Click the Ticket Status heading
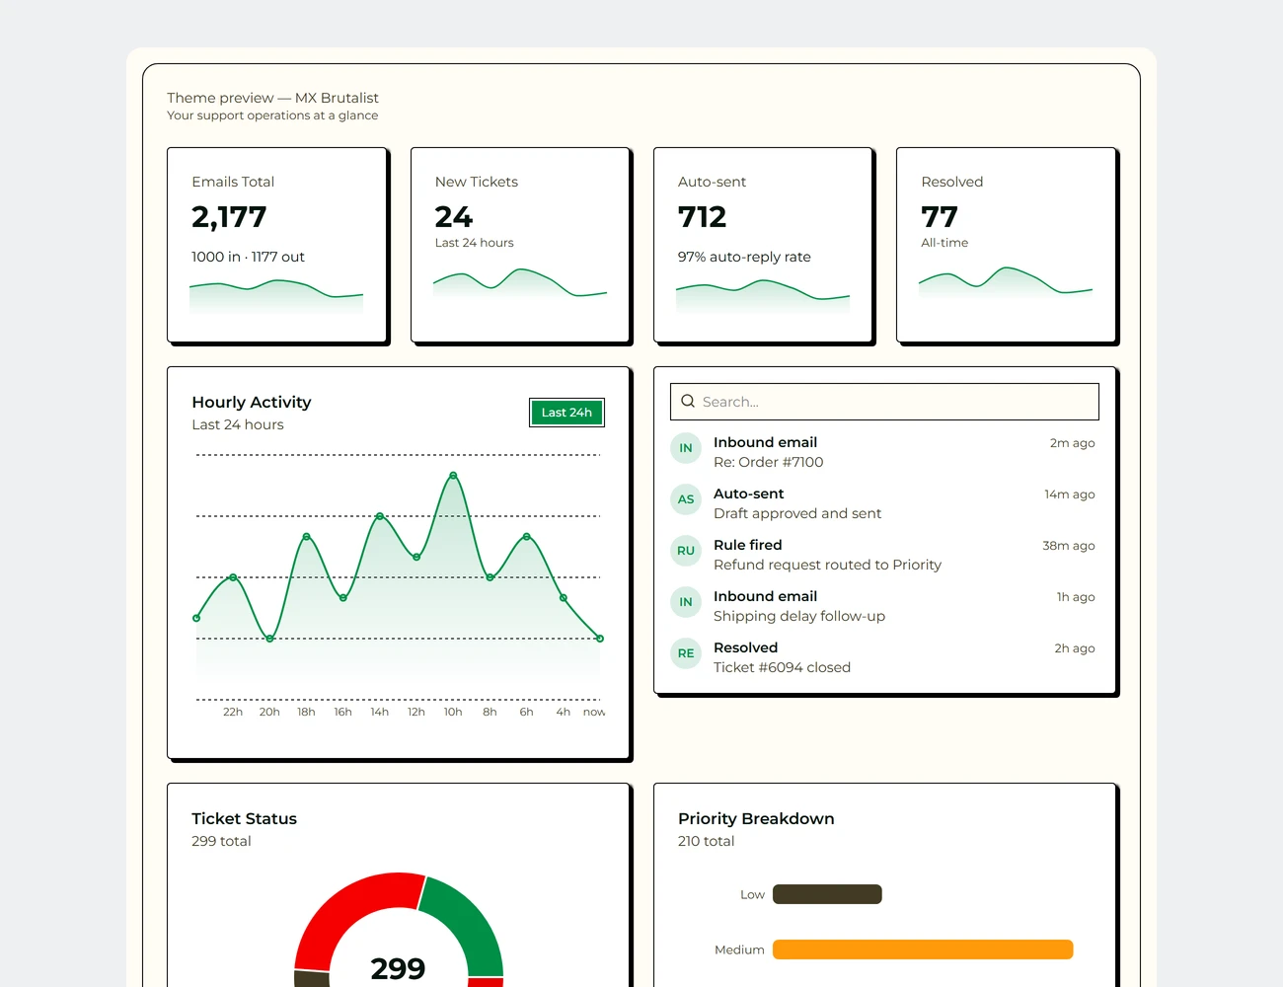 point(244,818)
